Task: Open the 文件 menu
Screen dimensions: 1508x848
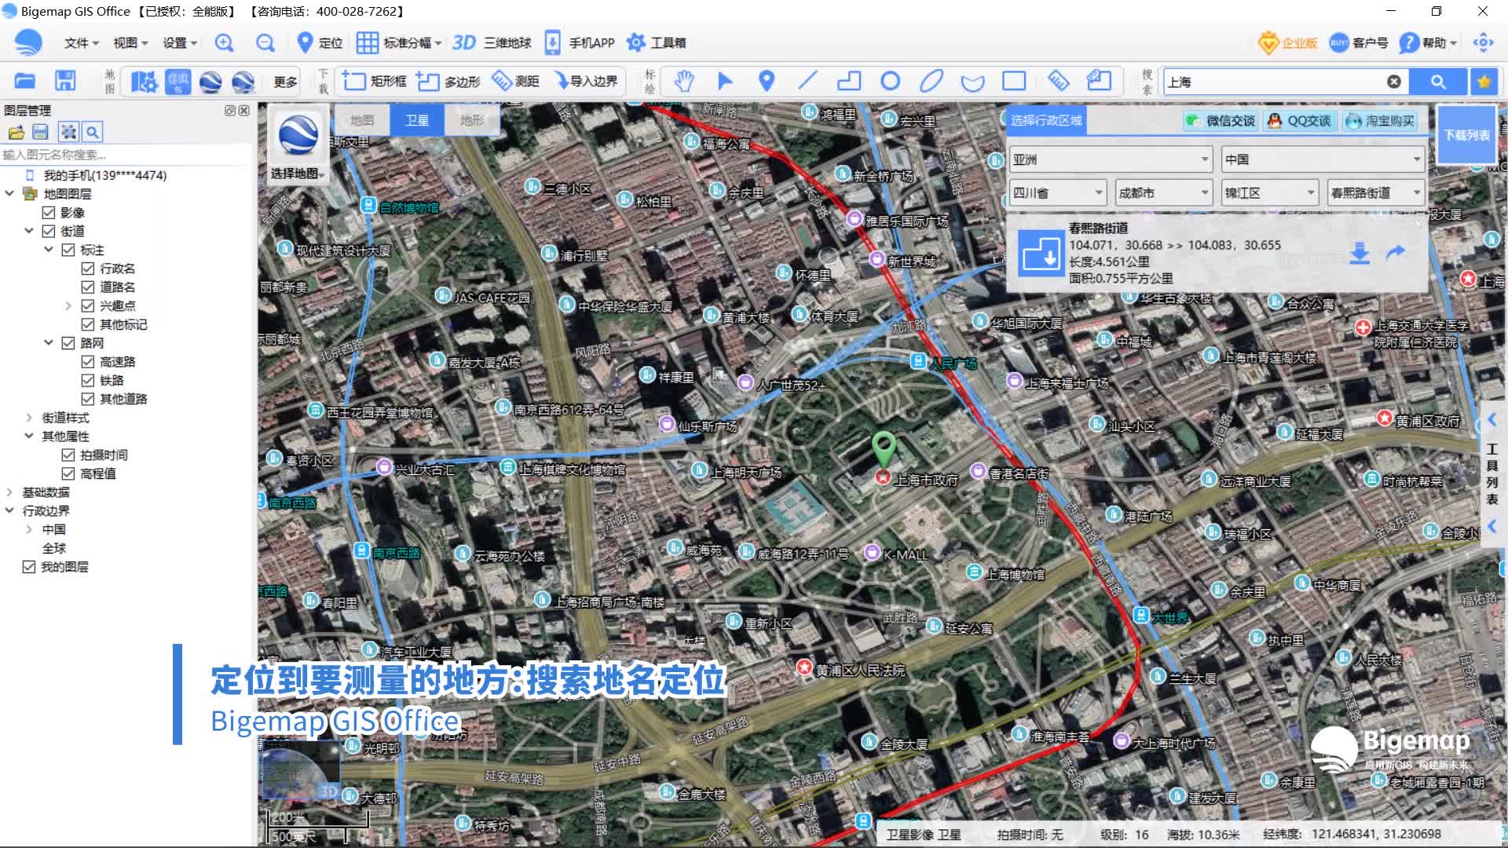Action: tap(79, 42)
